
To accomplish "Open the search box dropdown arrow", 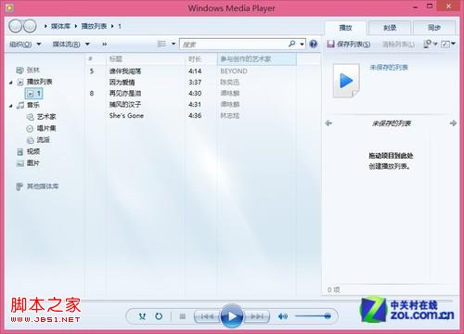I will point(302,45).
